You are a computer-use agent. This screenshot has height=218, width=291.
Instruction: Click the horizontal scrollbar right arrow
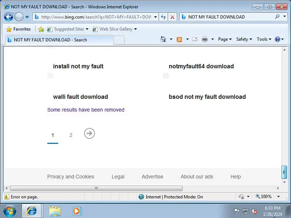(x=278, y=188)
